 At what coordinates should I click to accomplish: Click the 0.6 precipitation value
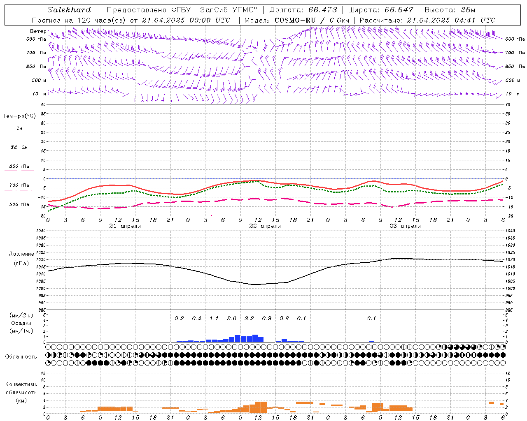pyautogui.click(x=284, y=318)
